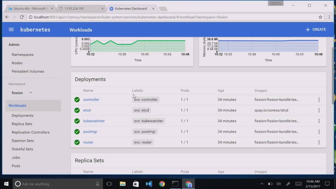The height and width of the screenshot is (189, 336).
Task: Click green status check for router
Action: coord(77,142)
